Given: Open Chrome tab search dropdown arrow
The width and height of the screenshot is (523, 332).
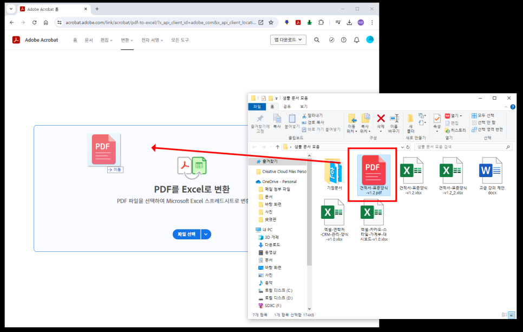Looking at the screenshot, I should tap(11, 9).
